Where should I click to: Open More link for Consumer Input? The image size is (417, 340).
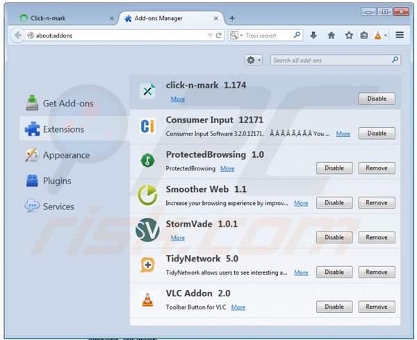point(343,133)
